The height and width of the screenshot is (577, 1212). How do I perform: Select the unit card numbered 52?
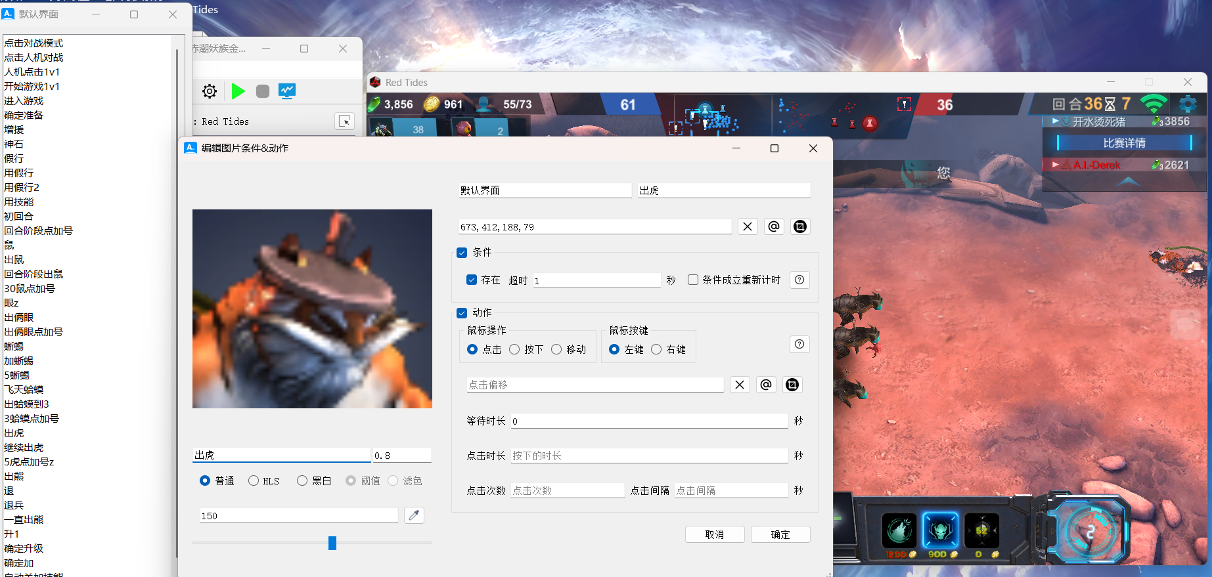pos(982,530)
